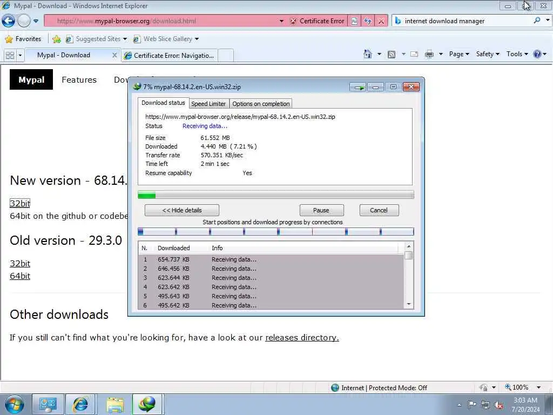Expand the address bar autocomplete dropdown
The image size is (553, 415).
pyautogui.click(x=281, y=21)
